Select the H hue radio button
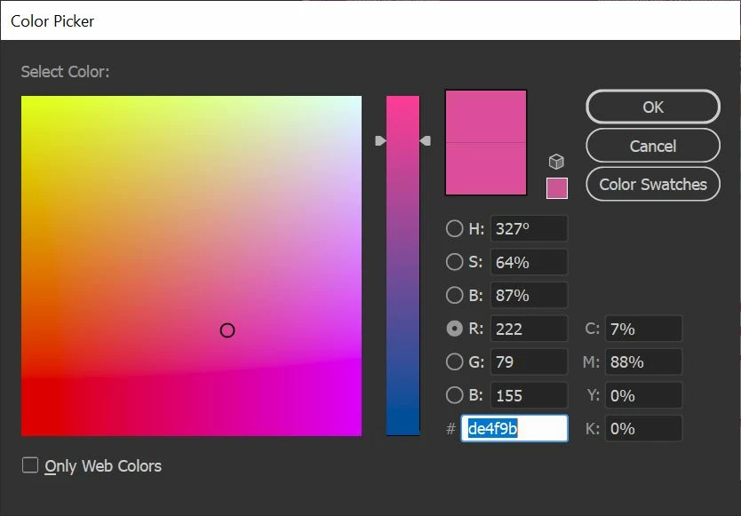Image resolution: width=741 pixels, height=516 pixels. coord(454,229)
